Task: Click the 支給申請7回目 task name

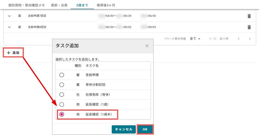Action: tap(37, 16)
